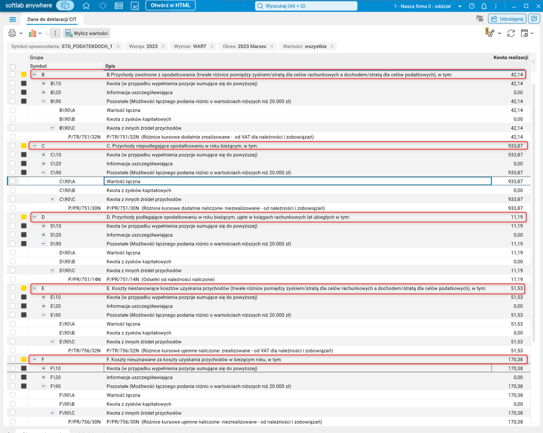This screenshot has height=433, width=543.
Task: Select the P/PR/756/30N row description
Action: [x=214, y=422]
